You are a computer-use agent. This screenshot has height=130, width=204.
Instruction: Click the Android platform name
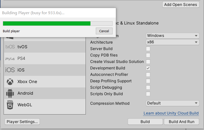(25, 93)
